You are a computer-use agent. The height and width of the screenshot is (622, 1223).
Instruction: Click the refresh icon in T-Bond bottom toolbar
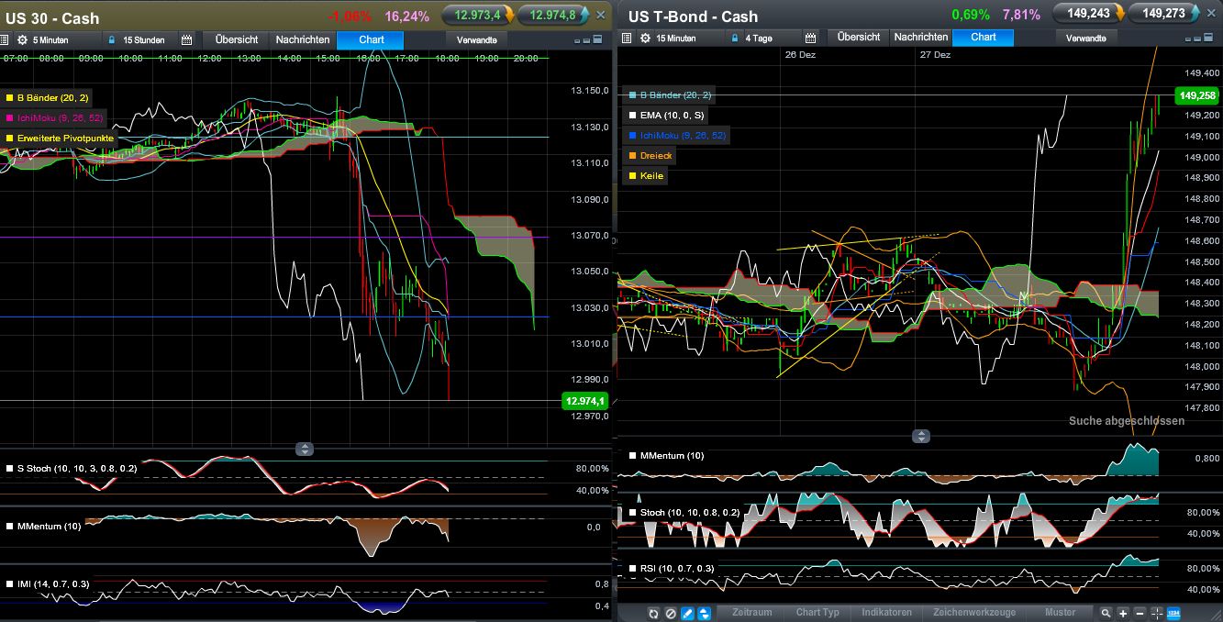tap(653, 613)
